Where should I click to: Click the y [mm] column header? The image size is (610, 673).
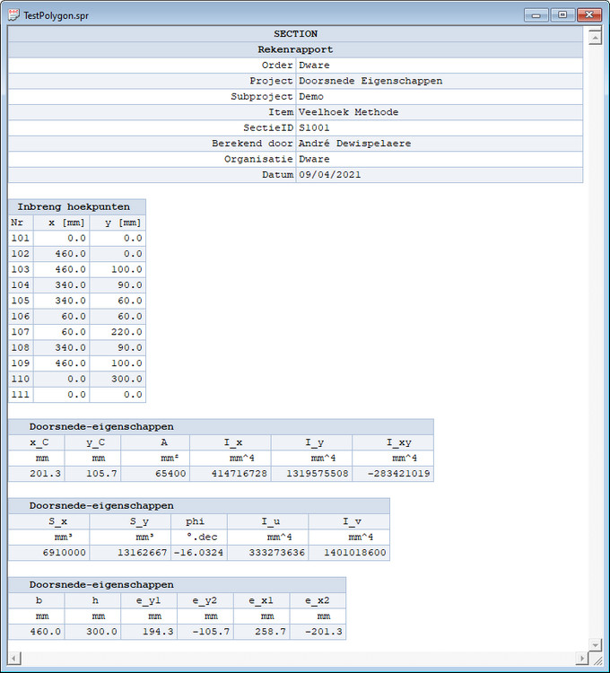(118, 223)
